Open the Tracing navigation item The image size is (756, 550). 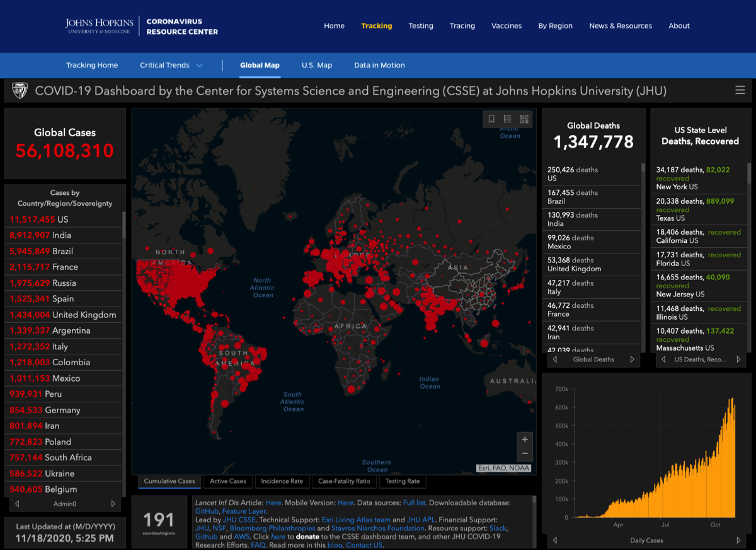click(462, 26)
